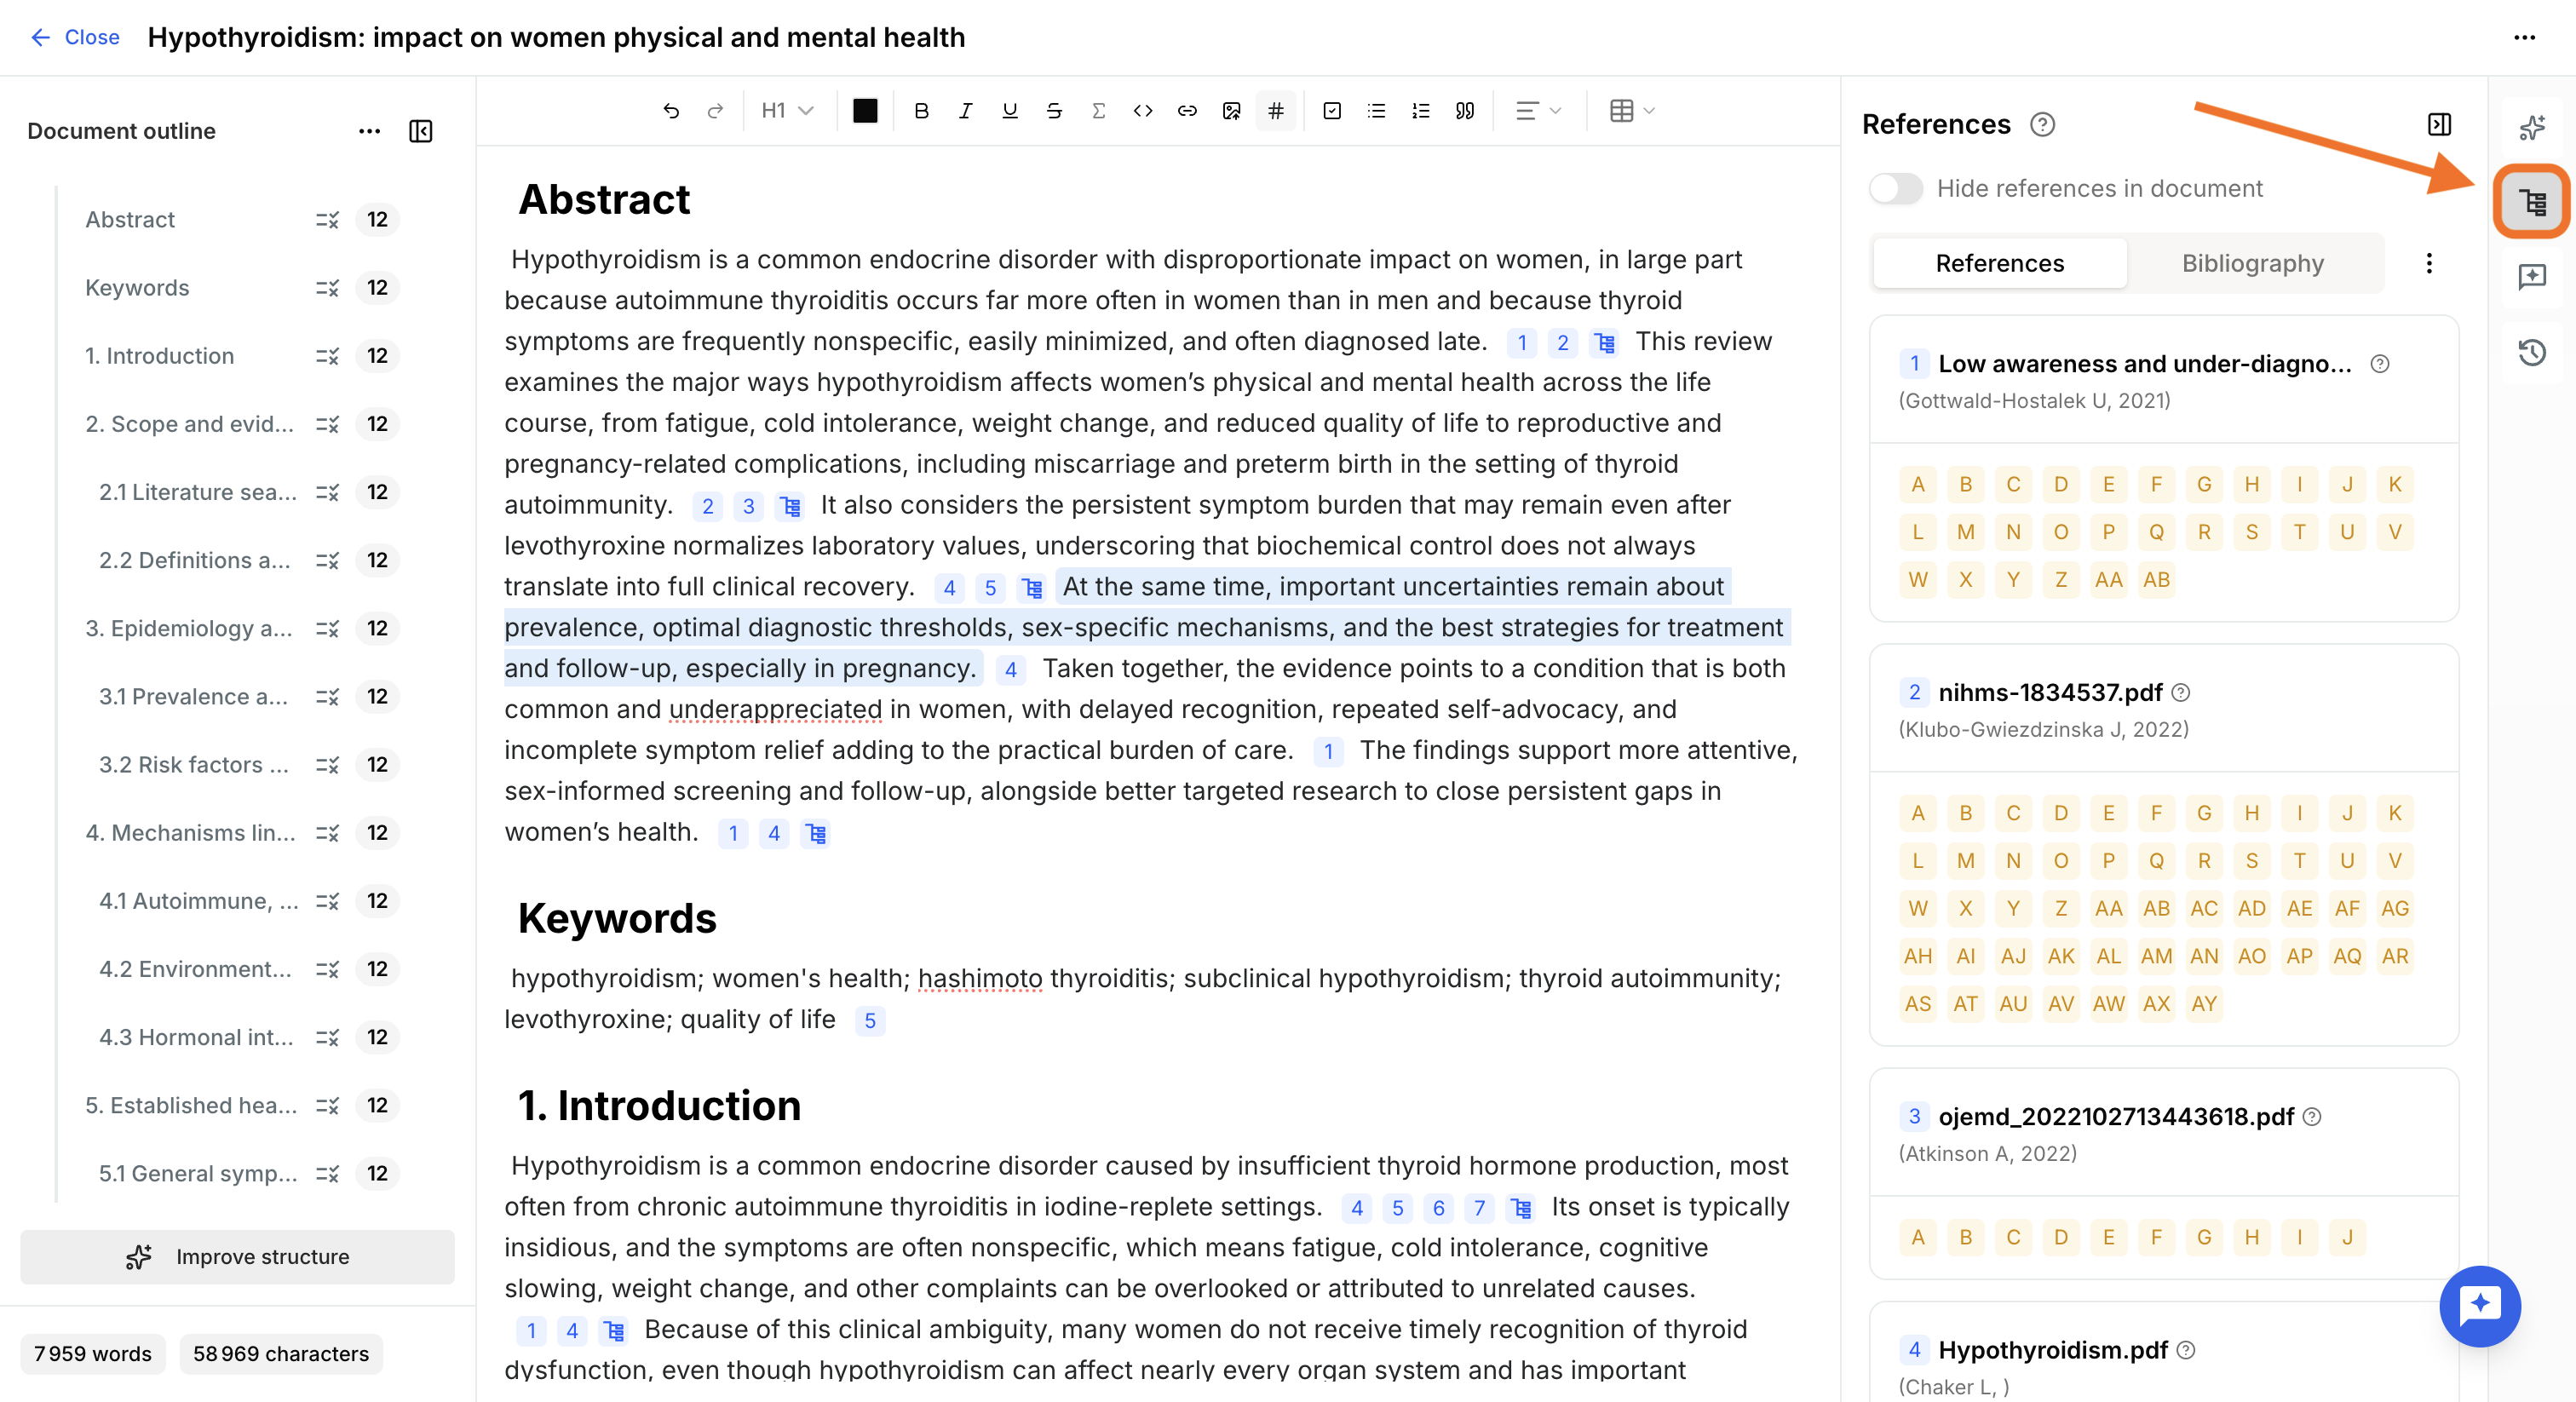The image size is (2576, 1402).
Task: Insert a math formula with sigma icon
Action: (x=1098, y=111)
